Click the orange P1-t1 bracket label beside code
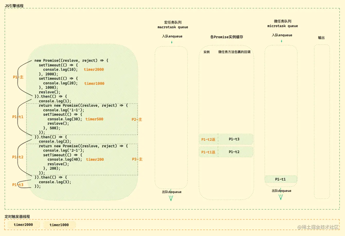Image resolution: width=345 pixels, height=236 pixels. pyautogui.click(x=18, y=117)
